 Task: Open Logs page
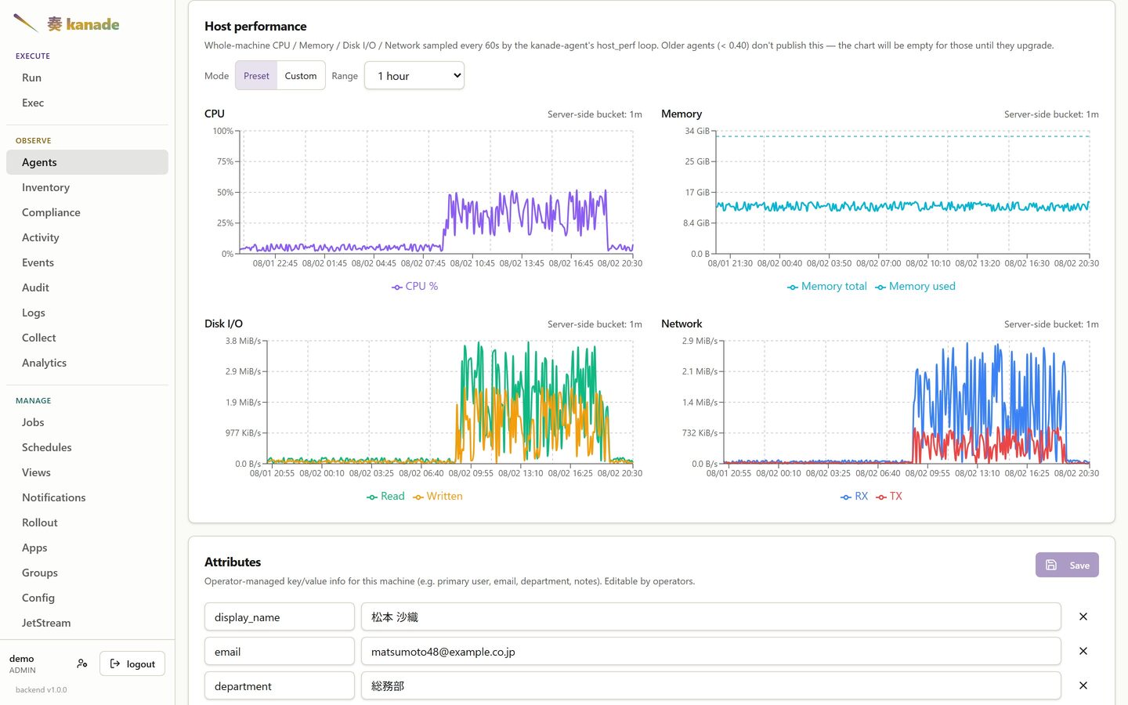87,313
